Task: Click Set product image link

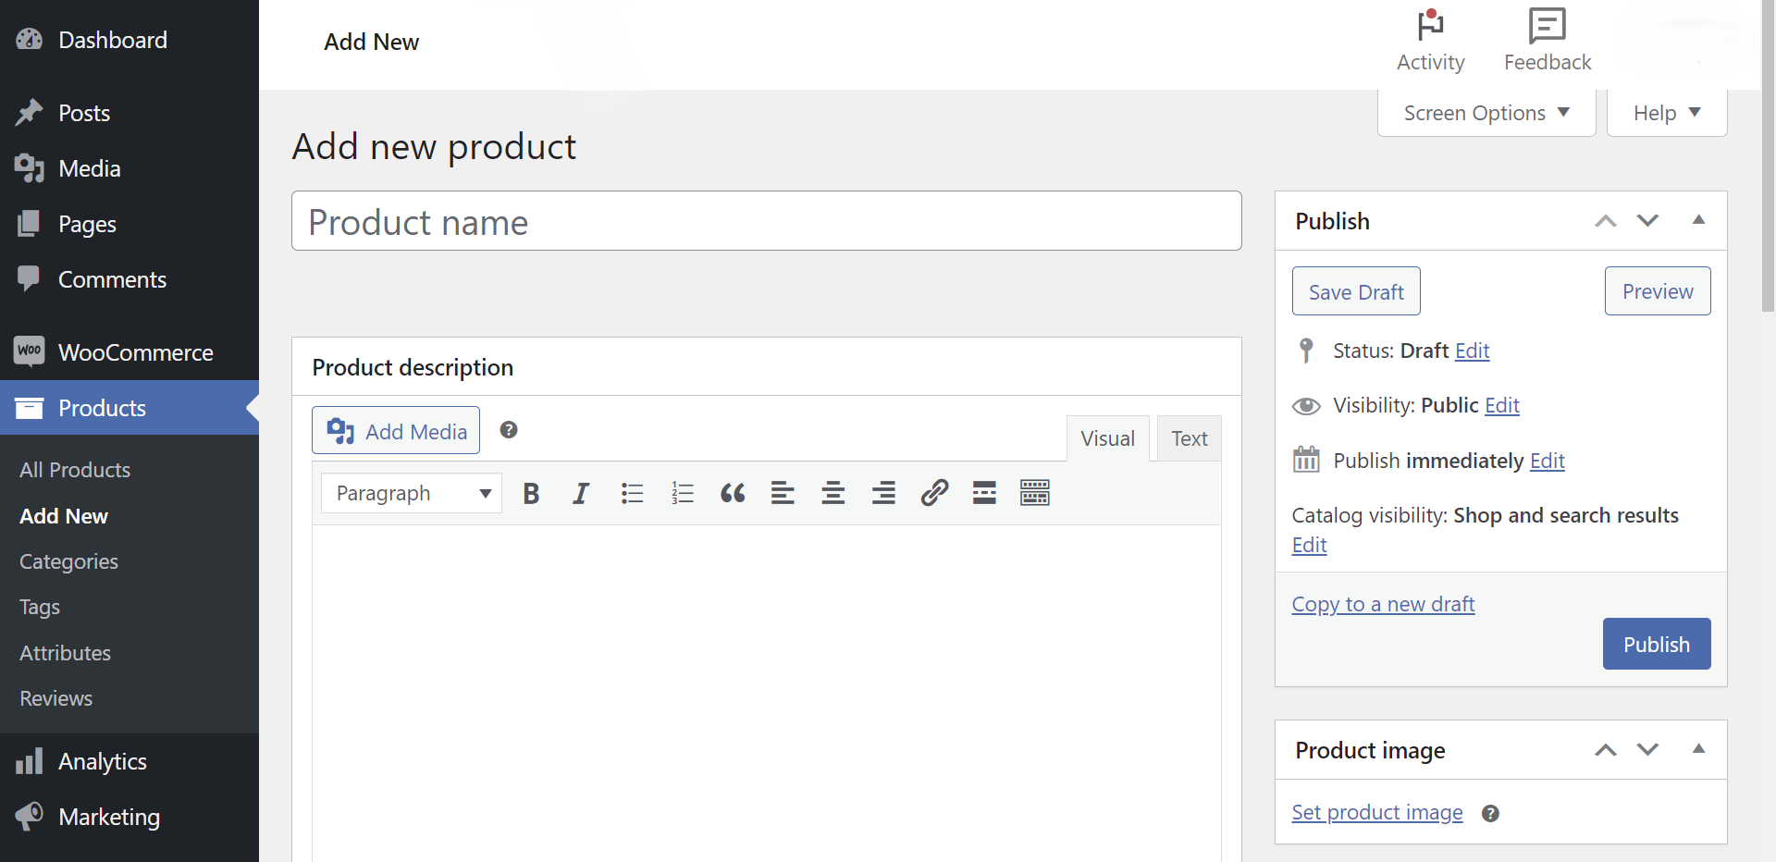Action: coord(1377,812)
